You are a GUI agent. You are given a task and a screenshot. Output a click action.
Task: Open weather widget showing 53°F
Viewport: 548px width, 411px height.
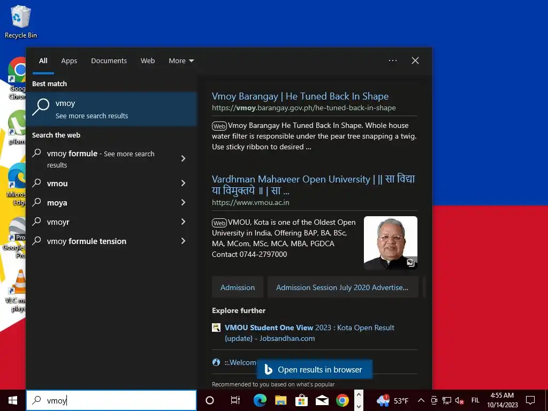point(393,400)
